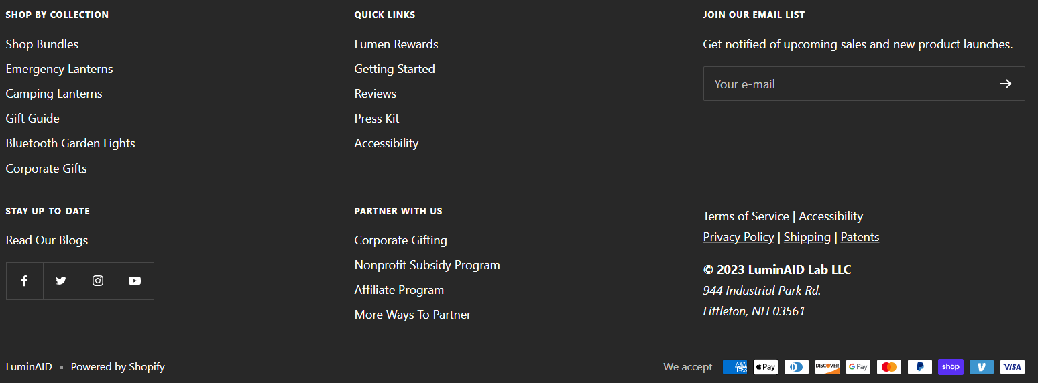Click the Venmo payment icon
Image resolution: width=1038 pixels, height=383 pixels.
tap(982, 367)
